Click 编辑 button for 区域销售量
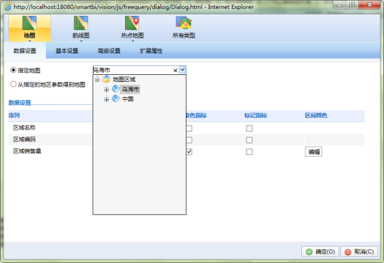Viewport: 384px width, 263px height. tap(313, 152)
